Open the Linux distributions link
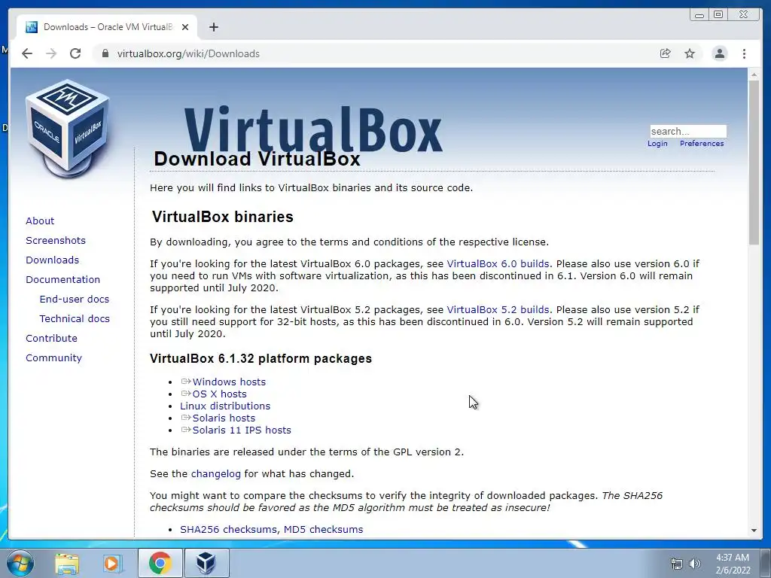Image resolution: width=771 pixels, height=578 pixels. click(224, 406)
